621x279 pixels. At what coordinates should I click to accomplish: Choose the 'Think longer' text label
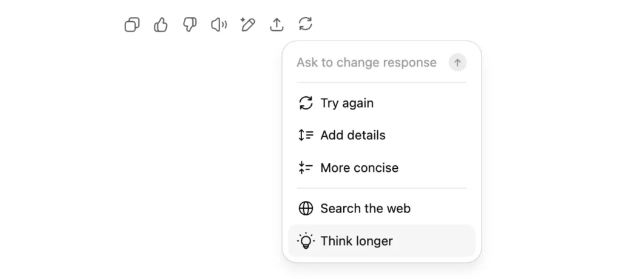(357, 241)
